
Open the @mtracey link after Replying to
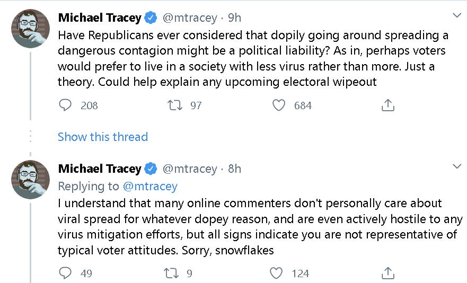tap(150, 186)
